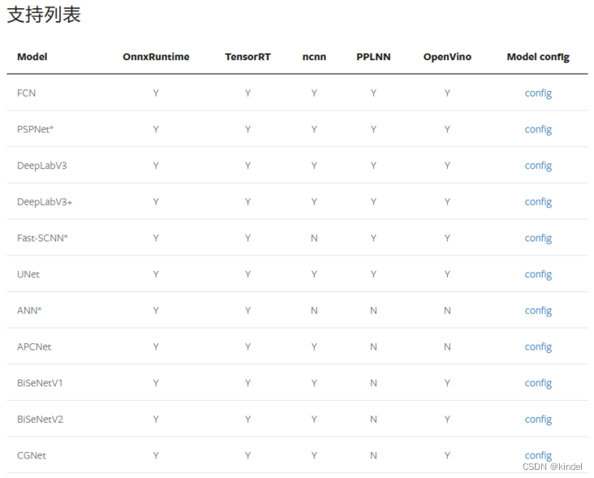Click UNet's TensorRT Y value
The image size is (594, 478).
(247, 274)
